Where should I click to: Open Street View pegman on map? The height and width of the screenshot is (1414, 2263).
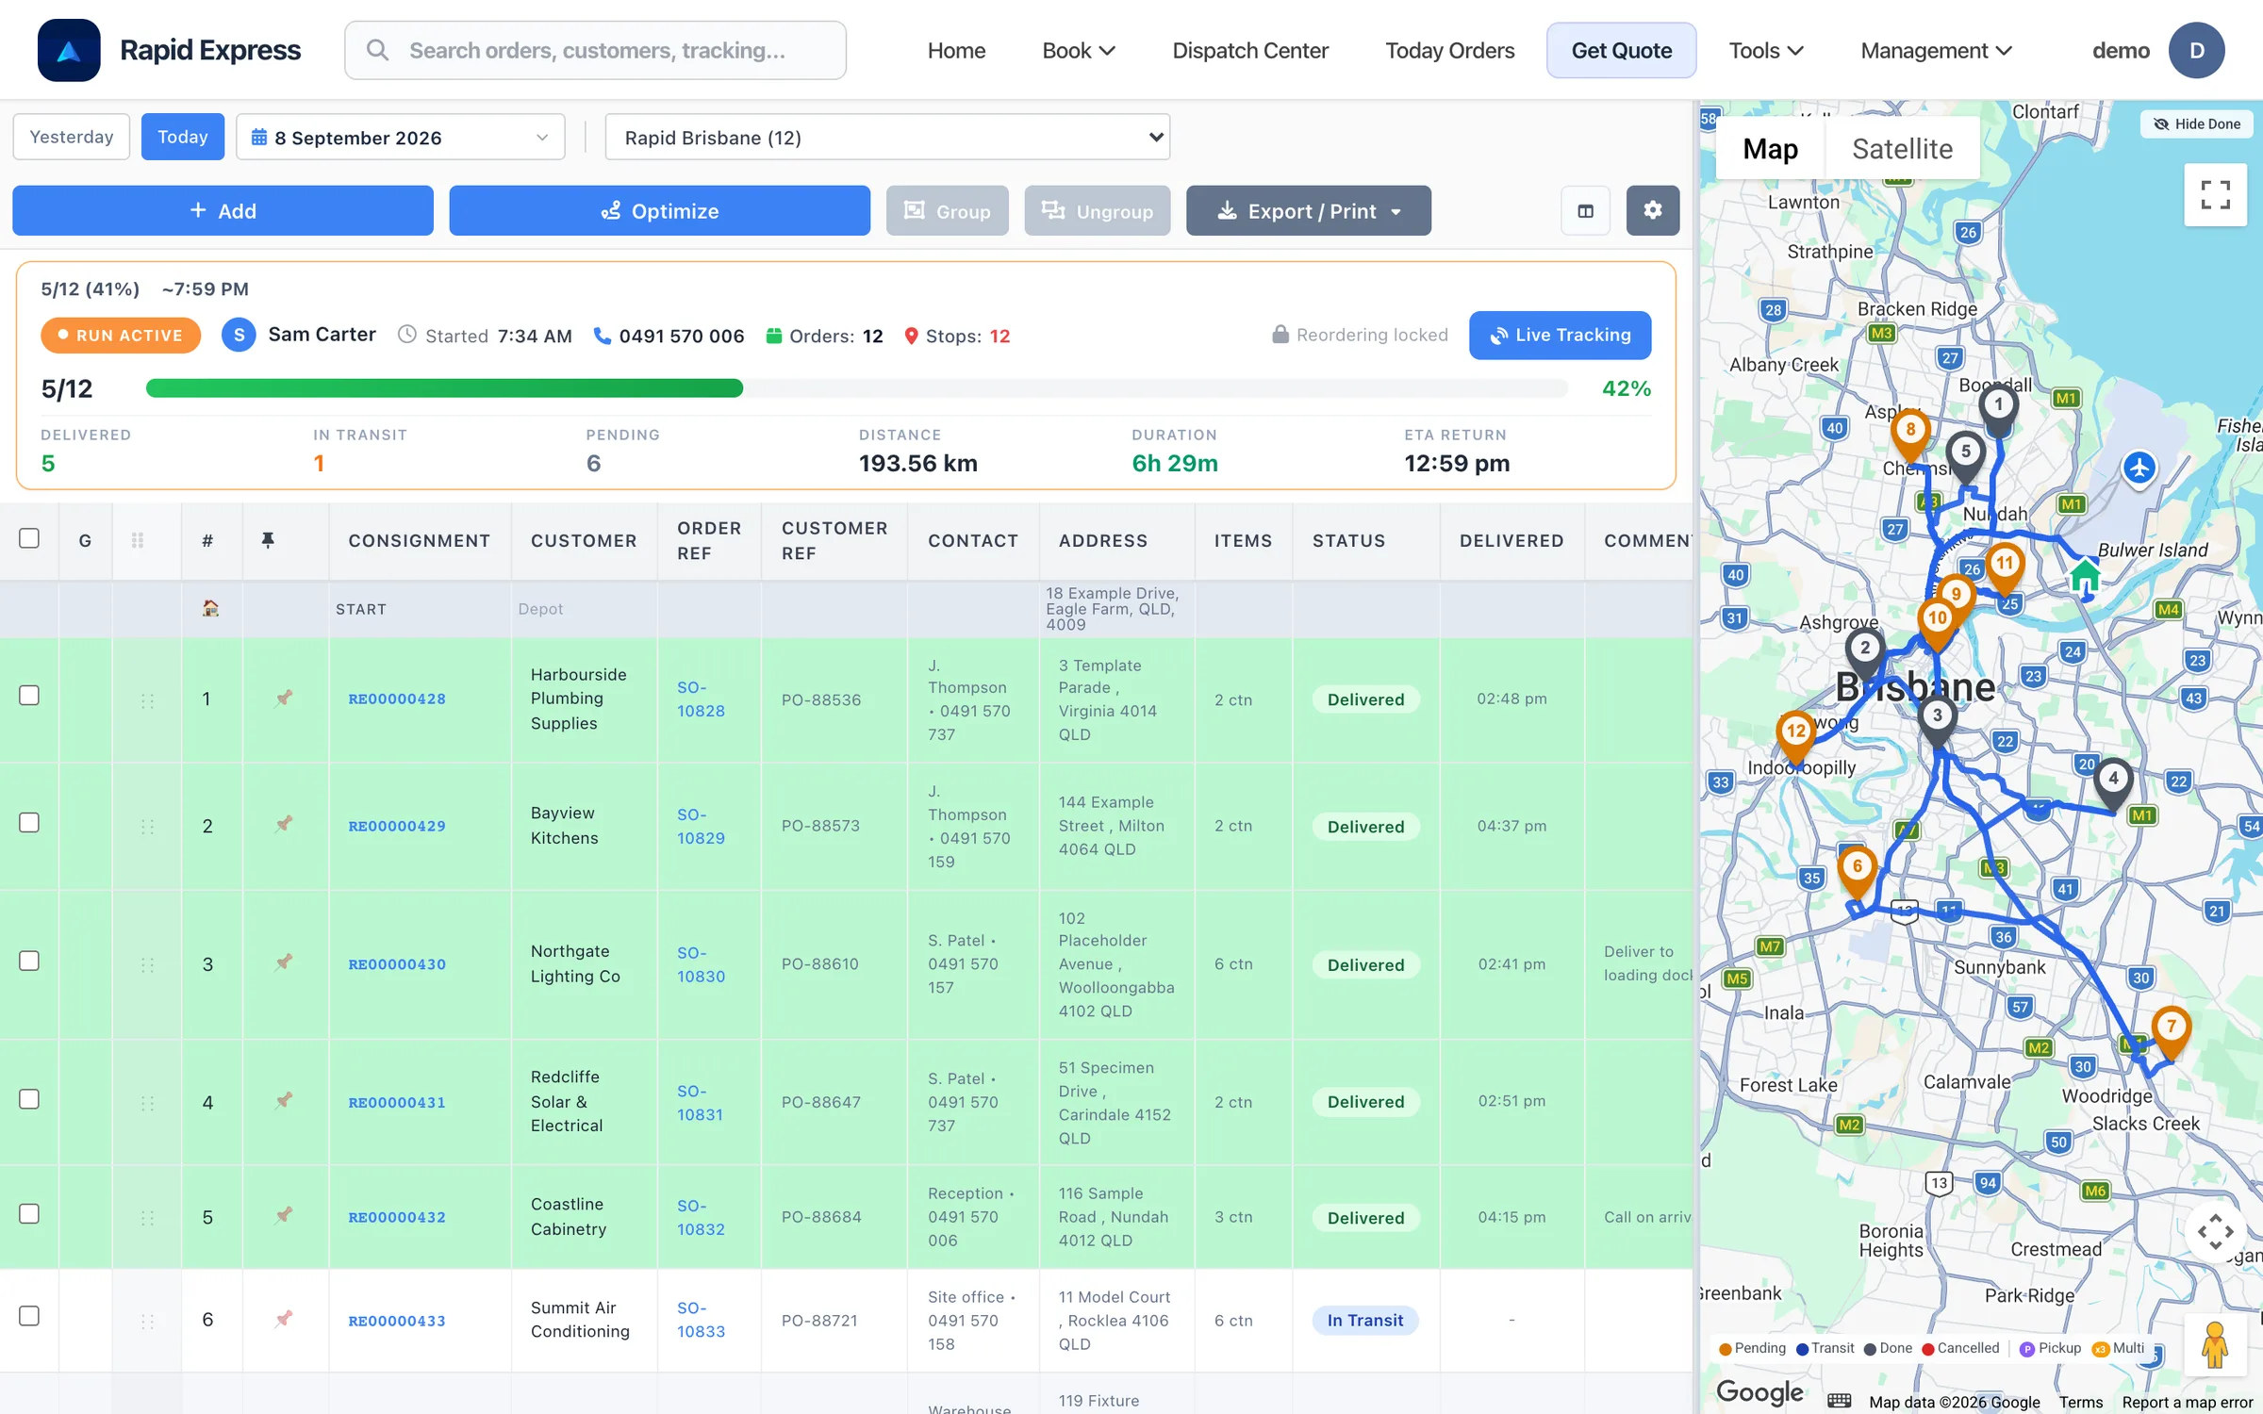point(2215,1345)
